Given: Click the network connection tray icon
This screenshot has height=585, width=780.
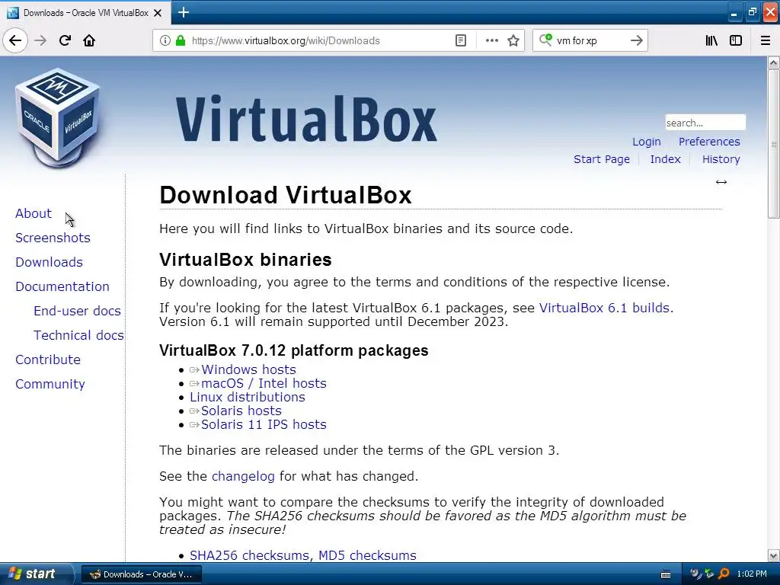Looking at the screenshot, I should pos(709,574).
